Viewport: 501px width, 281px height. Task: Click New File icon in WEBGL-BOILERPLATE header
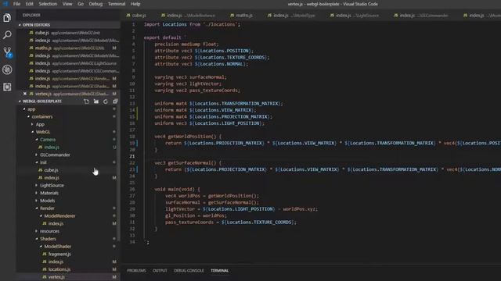(86, 101)
